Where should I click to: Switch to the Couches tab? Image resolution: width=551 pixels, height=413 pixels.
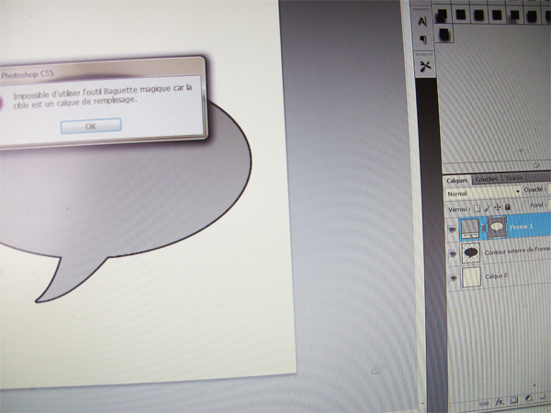coord(486,179)
